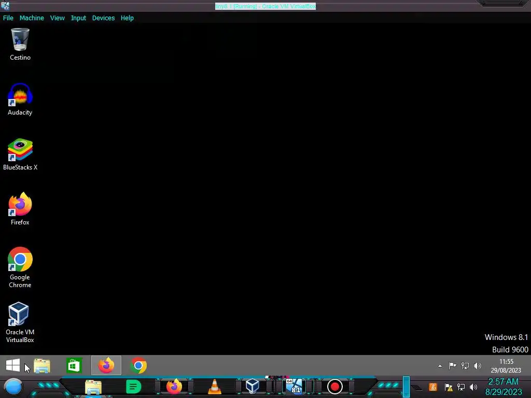Image resolution: width=531 pixels, height=398 pixels.
Task: Launch Chrome from the guest taskbar
Action: click(x=138, y=365)
